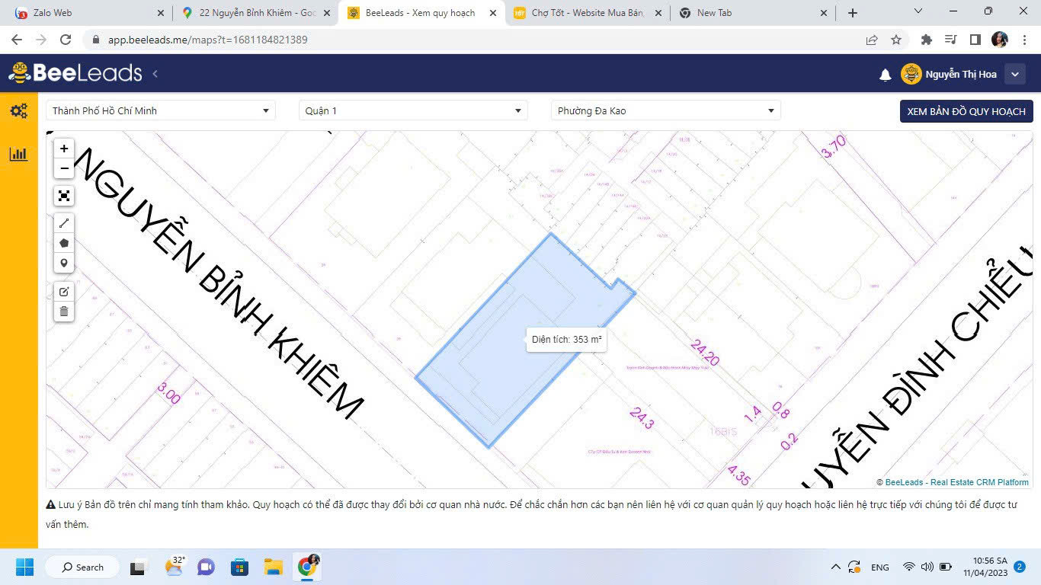The height and width of the screenshot is (585, 1041).
Task: Toggle fullscreen map view
Action: (64, 196)
